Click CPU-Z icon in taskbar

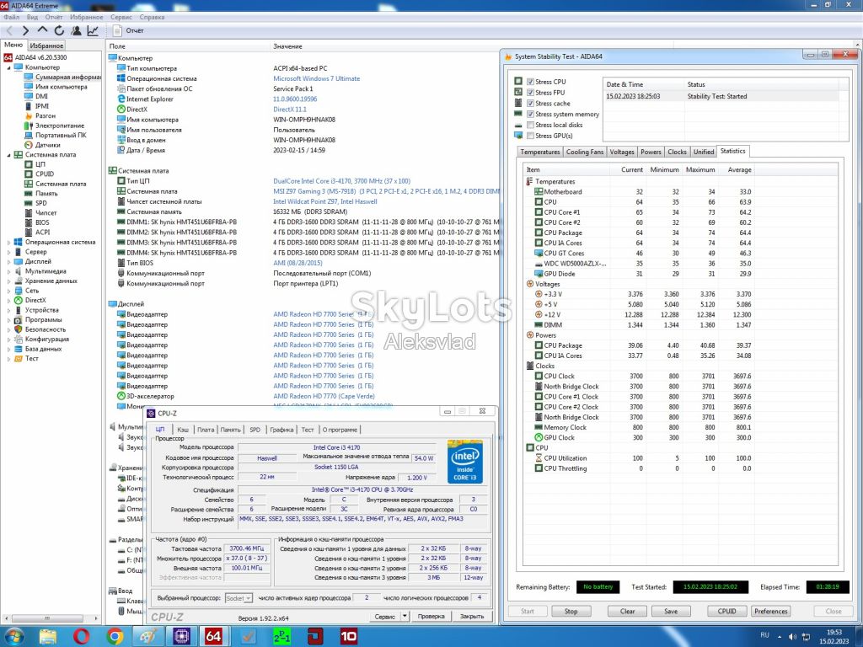(180, 637)
